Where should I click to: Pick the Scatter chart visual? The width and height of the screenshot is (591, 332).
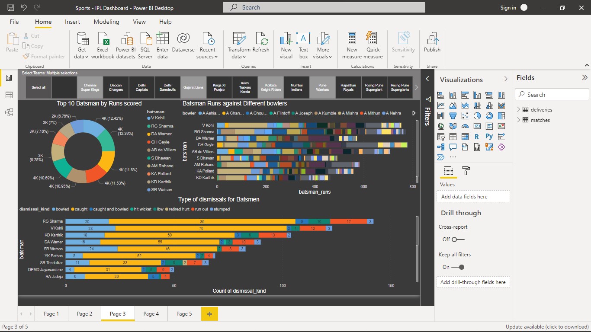coord(465,116)
